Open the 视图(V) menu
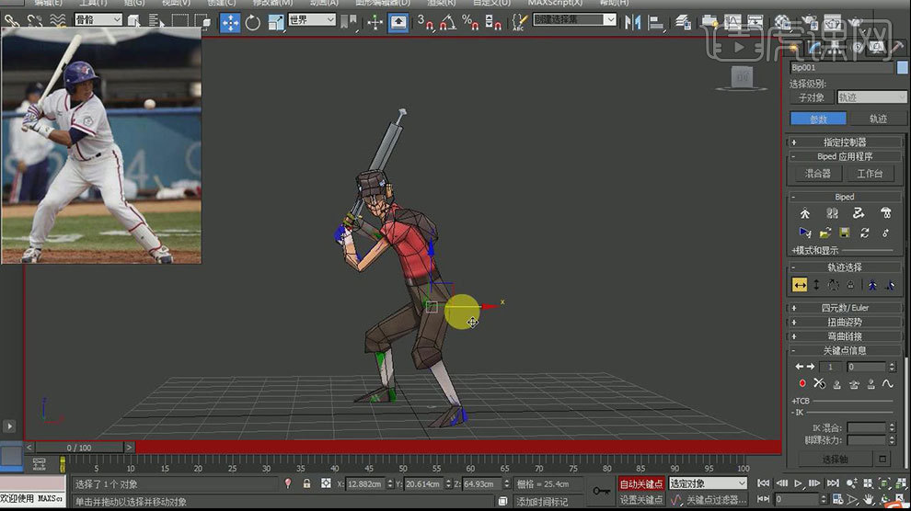The height and width of the screenshot is (511, 911). pos(176,3)
